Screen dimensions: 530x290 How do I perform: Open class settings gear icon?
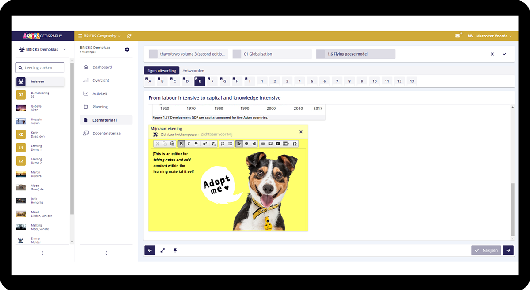click(127, 49)
